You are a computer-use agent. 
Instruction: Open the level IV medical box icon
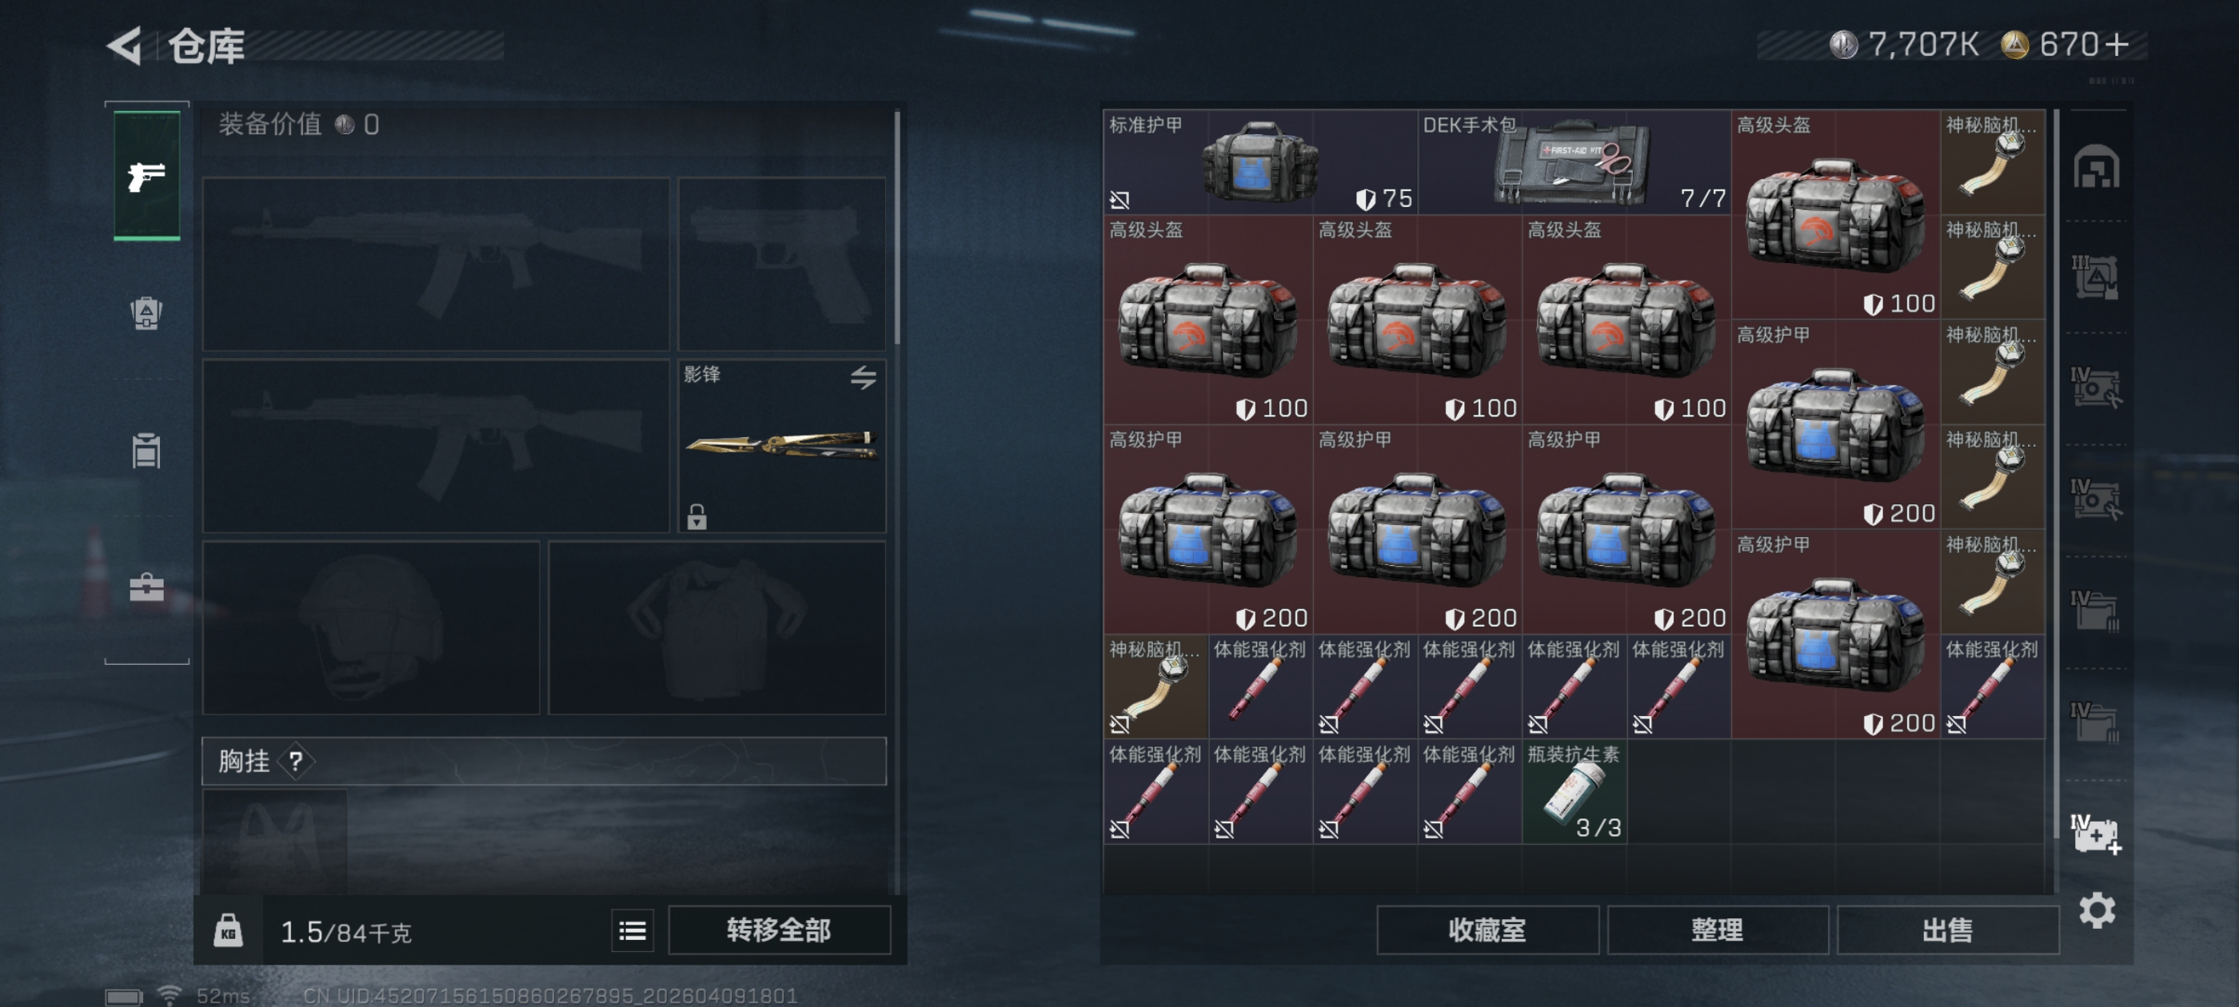[2096, 835]
